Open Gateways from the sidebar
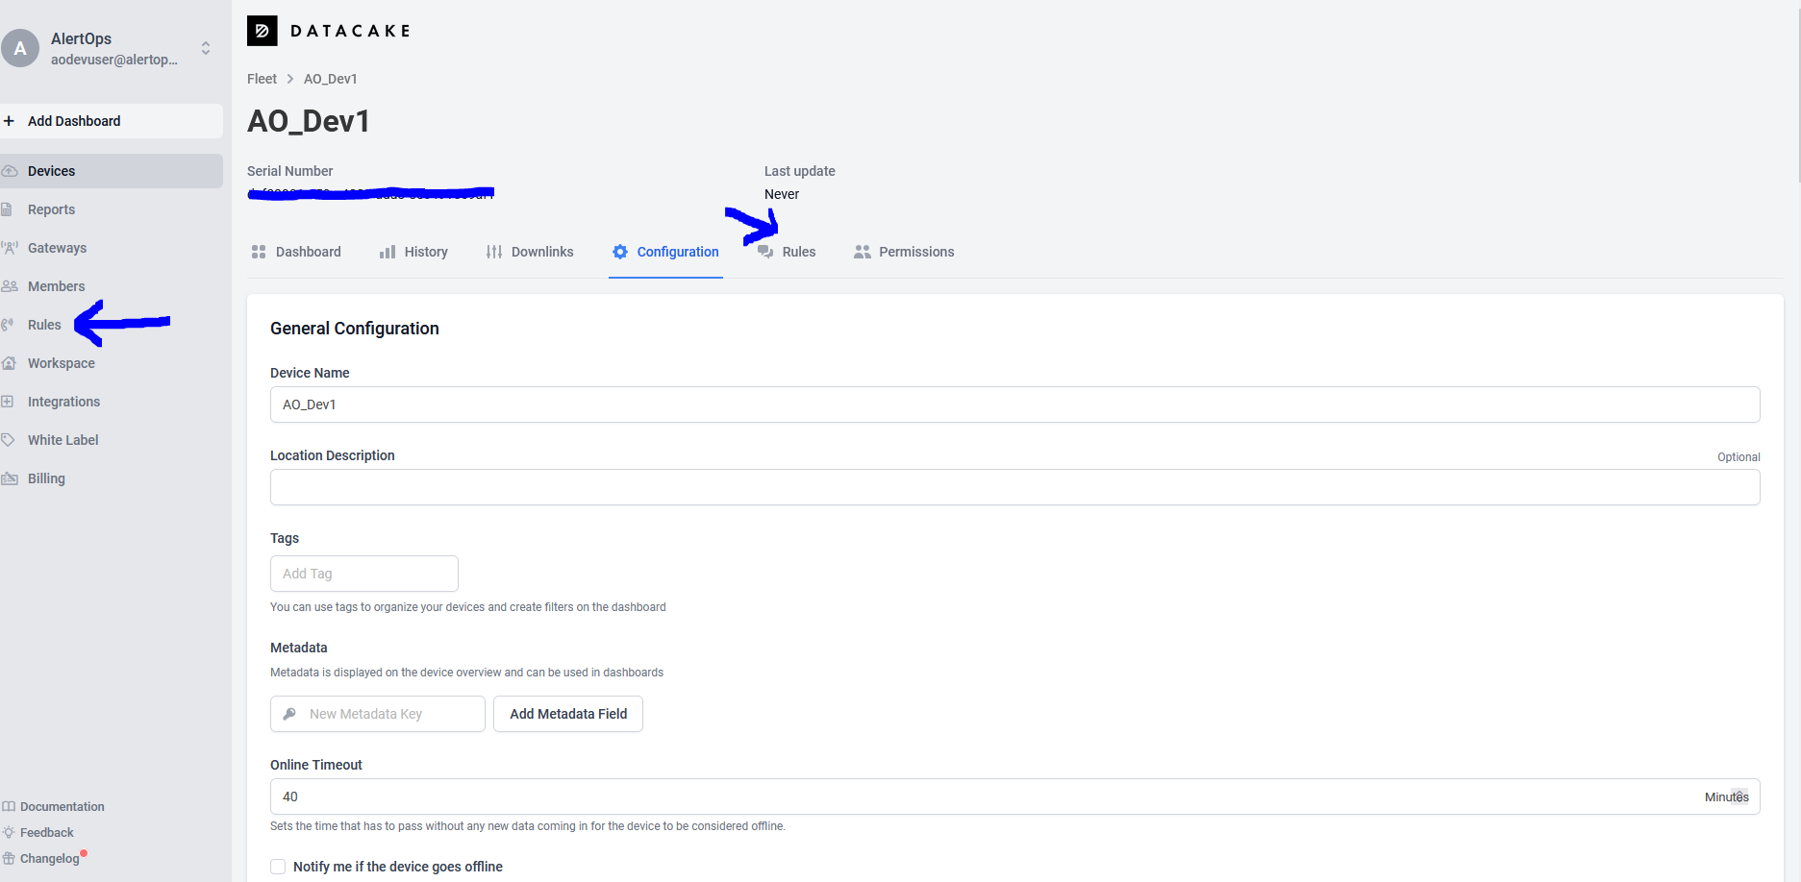 [x=57, y=248]
